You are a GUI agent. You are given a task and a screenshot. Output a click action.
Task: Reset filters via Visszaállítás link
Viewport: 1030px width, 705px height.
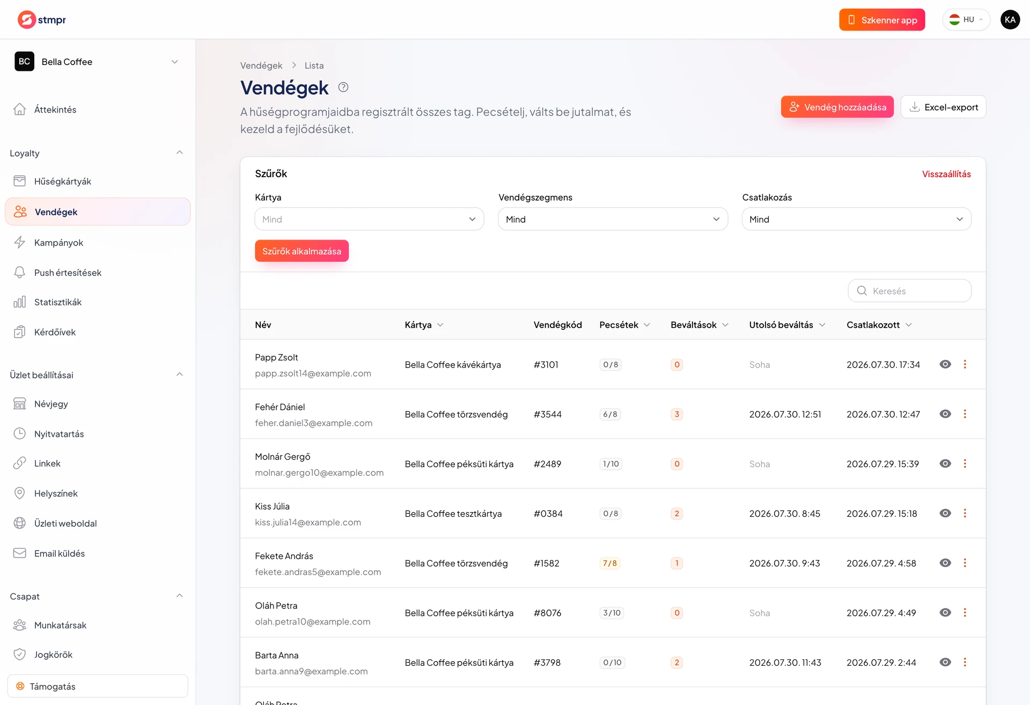946,174
